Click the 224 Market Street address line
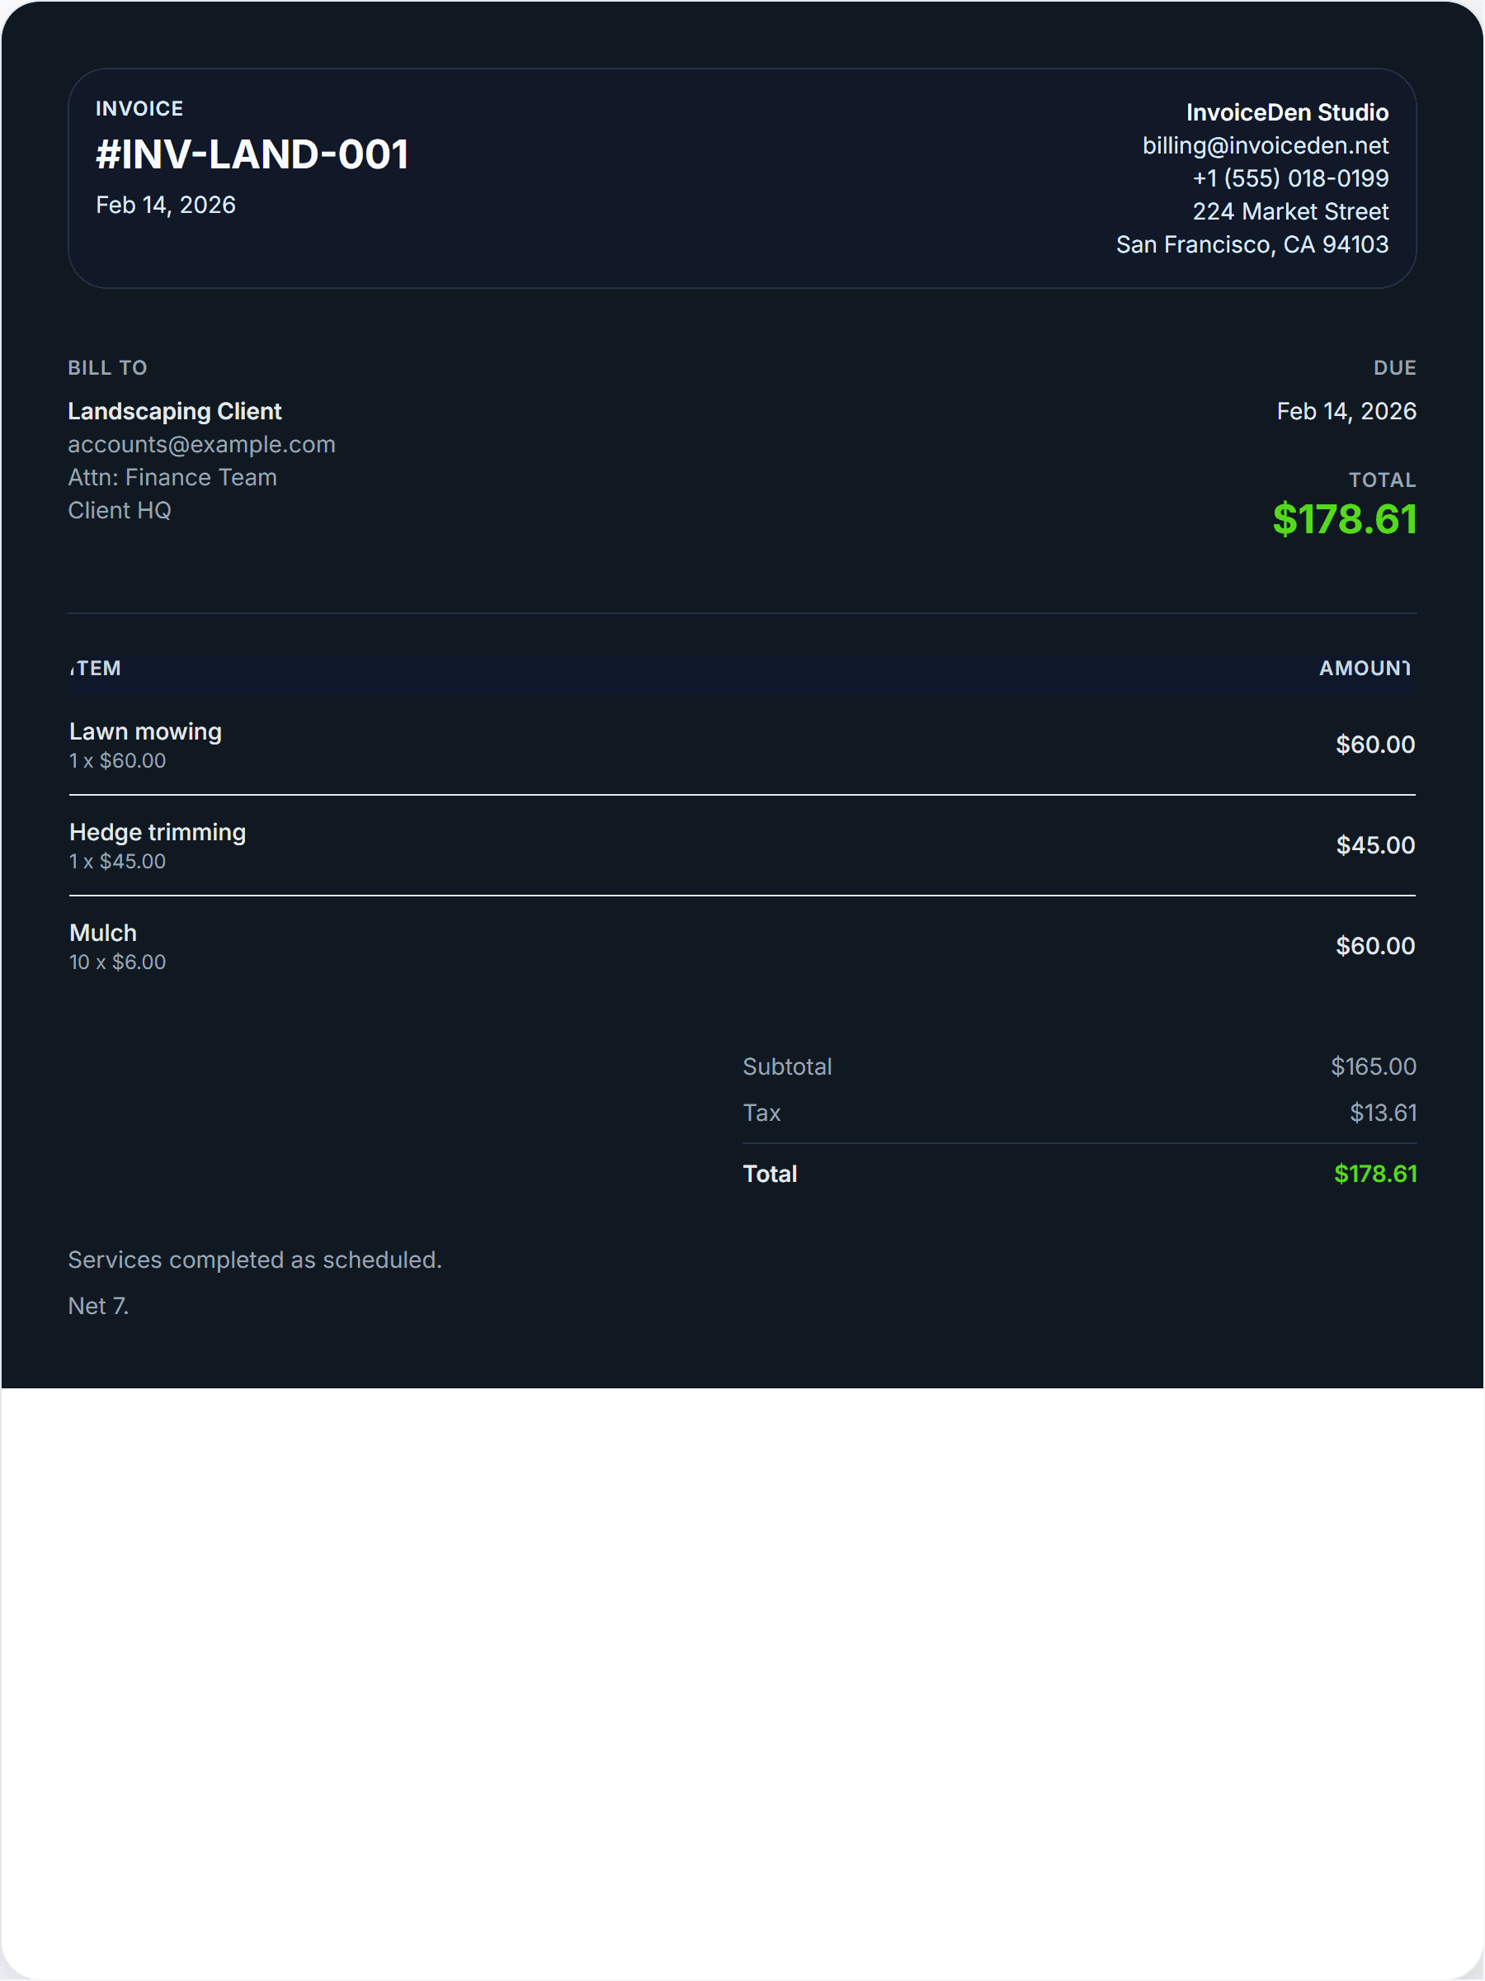1485x1981 pixels. pos(1289,211)
